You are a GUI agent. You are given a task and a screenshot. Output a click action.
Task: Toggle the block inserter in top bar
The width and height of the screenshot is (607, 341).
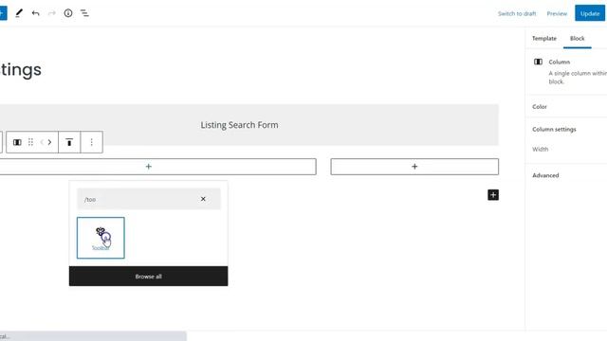click(x=2, y=13)
